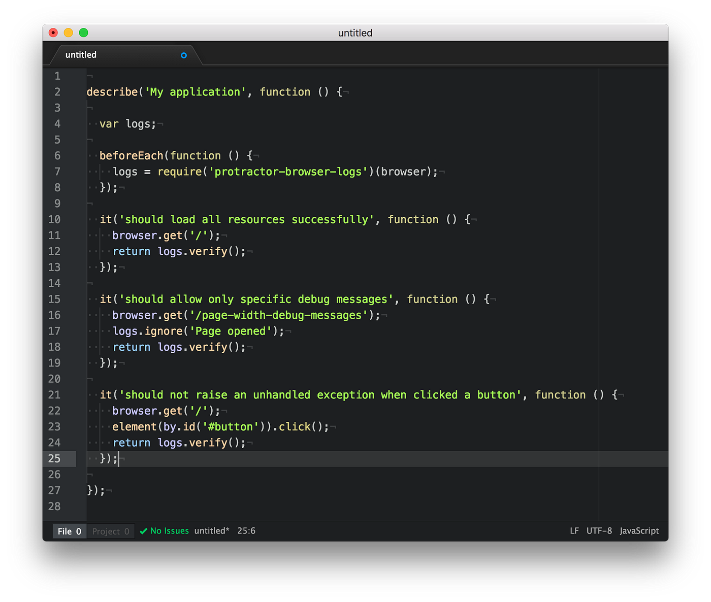The height and width of the screenshot is (602, 711).
Task: Click the window title bar text untitled
Action: tap(355, 32)
